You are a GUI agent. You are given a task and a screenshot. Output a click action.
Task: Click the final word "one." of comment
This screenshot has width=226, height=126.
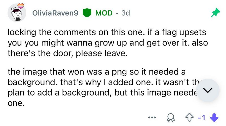point(16,103)
